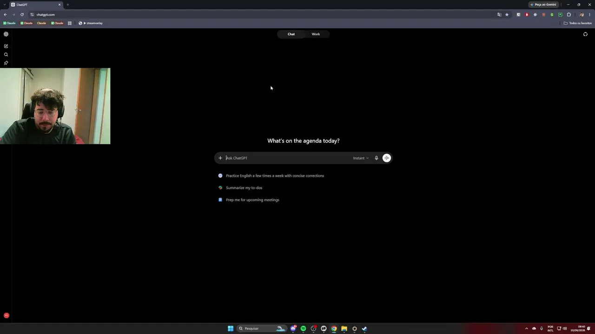Start a new chat with the pencil icon
Viewport: 595px width, 334px height.
pos(6,46)
